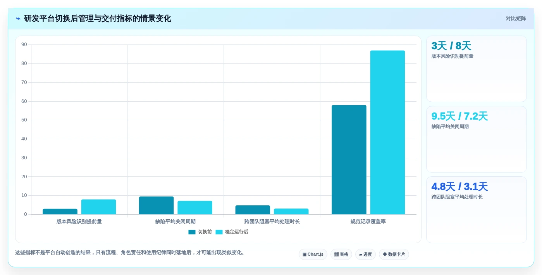Screen dimensions: 542x275
Task: Click 版本风险识别提前量 caption in first card
Action: 453,56
